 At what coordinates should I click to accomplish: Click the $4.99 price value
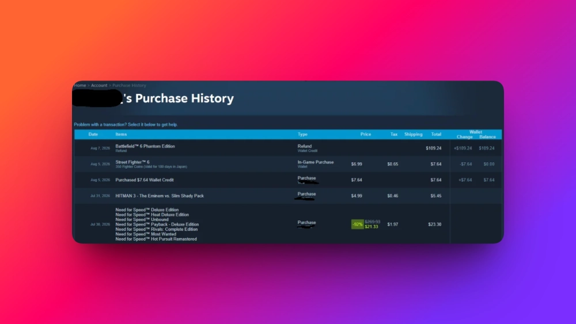357,196
